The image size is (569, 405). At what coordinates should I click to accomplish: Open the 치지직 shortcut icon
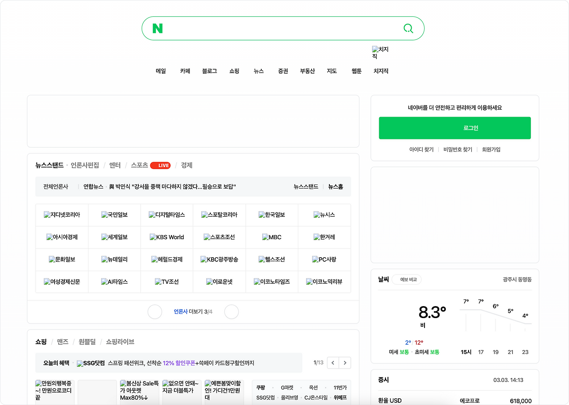(x=381, y=53)
